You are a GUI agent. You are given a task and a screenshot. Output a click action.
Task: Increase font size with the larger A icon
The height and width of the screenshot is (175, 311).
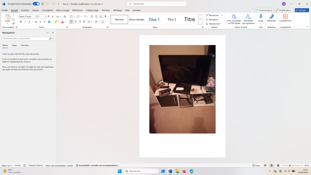pyautogui.click(x=49, y=16)
